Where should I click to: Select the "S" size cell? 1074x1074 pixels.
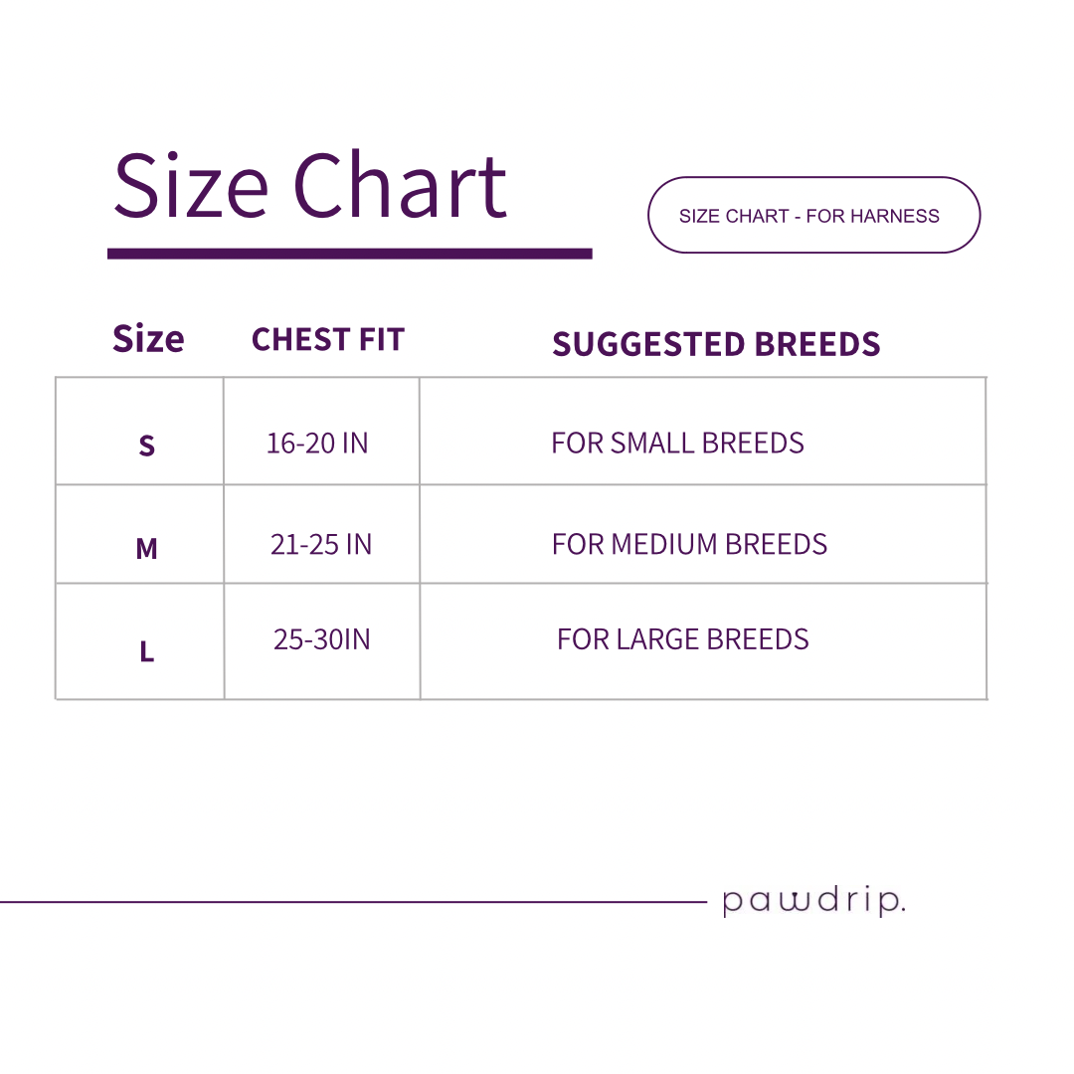point(146,446)
